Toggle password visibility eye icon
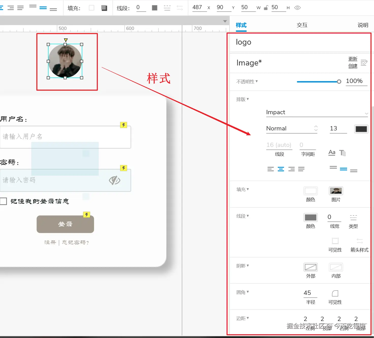 tap(115, 180)
